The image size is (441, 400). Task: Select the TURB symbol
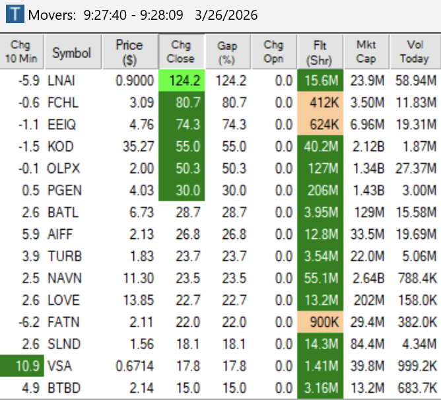pyautogui.click(x=65, y=256)
